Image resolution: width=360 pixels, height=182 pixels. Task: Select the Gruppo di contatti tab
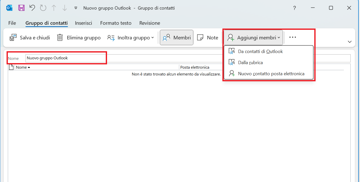46,23
